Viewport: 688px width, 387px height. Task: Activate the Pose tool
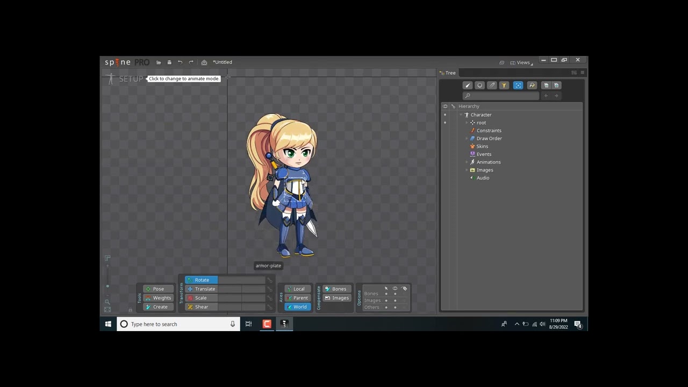tap(159, 289)
